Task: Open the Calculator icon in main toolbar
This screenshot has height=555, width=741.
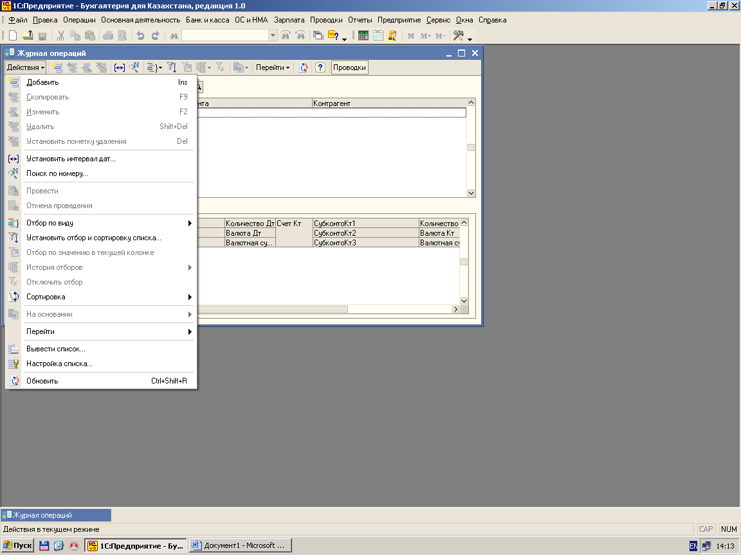Action: (363, 35)
